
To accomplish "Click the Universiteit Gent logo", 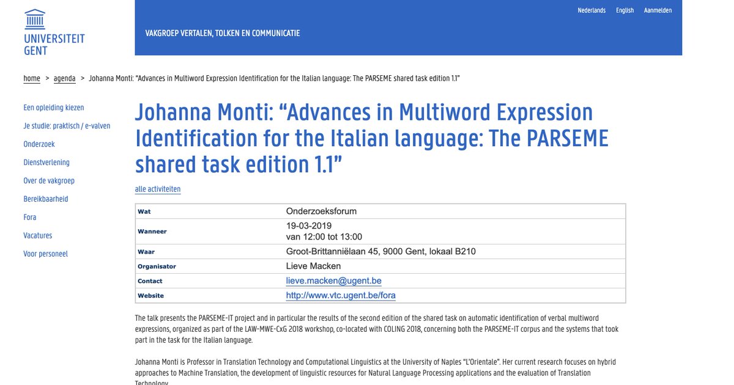I will pyautogui.click(x=54, y=29).
